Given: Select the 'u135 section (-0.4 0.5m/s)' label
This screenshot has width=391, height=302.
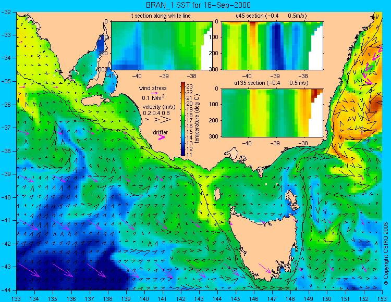Looking at the screenshot, I should click(x=271, y=83).
